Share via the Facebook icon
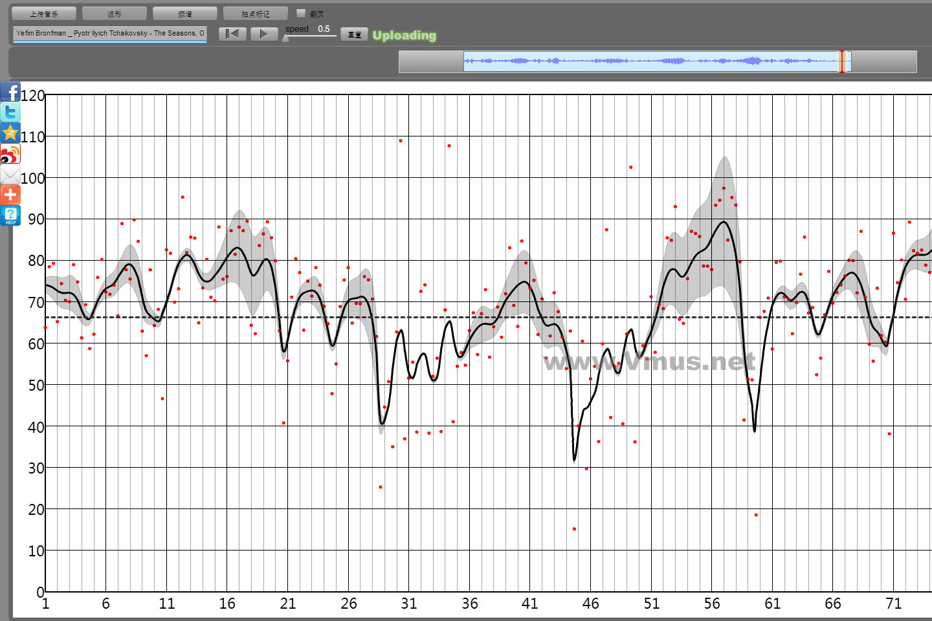The width and height of the screenshot is (932, 621). (x=10, y=92)
